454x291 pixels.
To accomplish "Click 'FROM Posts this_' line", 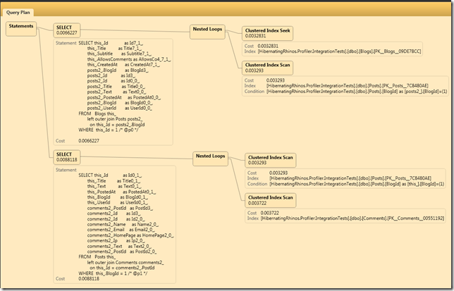I will point(97,257).
